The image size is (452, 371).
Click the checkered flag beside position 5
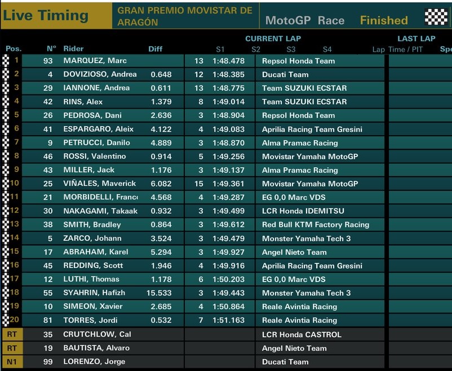click(x=7, y=115)
